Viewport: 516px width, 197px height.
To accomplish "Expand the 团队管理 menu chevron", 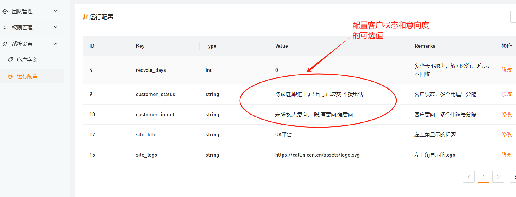I will 55,11.
